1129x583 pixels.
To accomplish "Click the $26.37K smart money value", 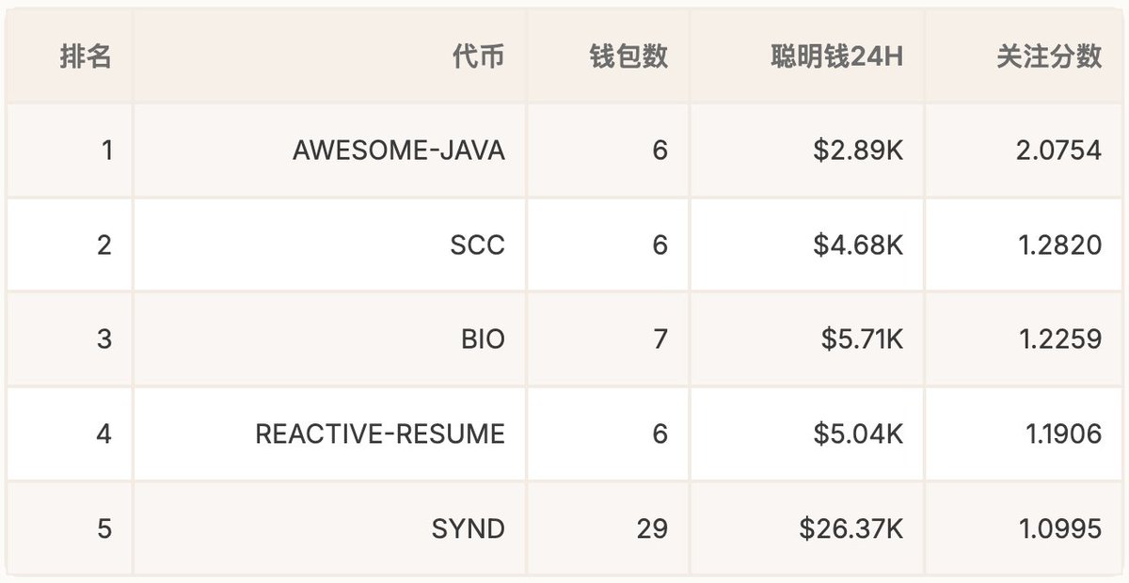I will point(851,528).
